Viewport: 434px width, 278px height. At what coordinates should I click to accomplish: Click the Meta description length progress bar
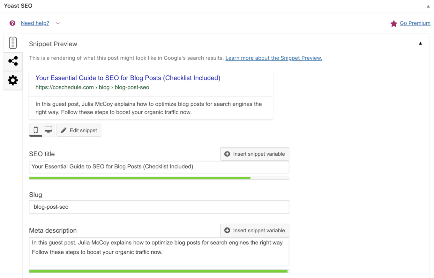pos(159,271)
